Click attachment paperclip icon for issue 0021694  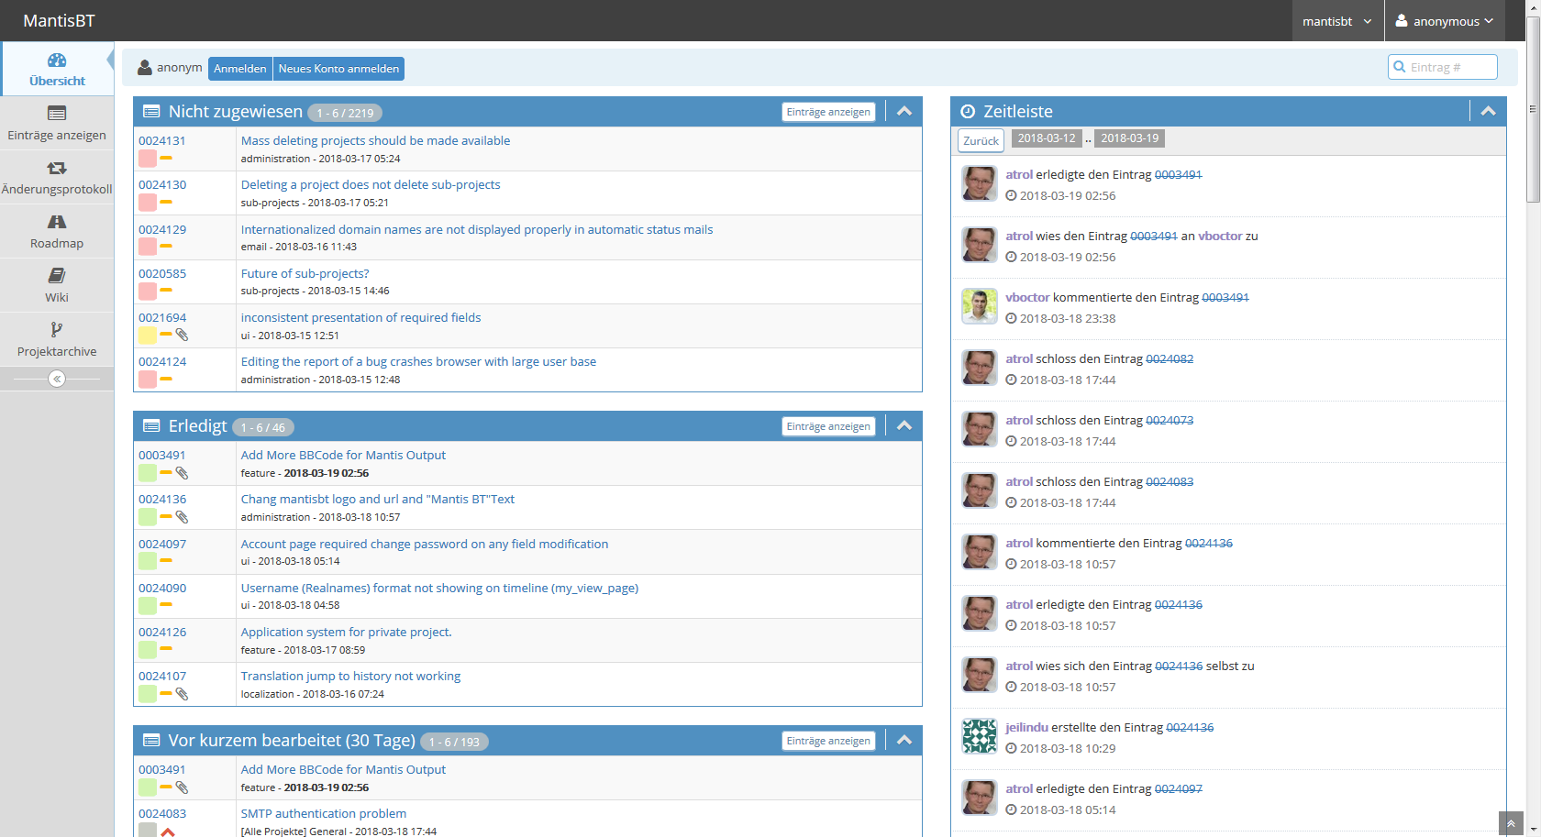(x=182, y=336)
